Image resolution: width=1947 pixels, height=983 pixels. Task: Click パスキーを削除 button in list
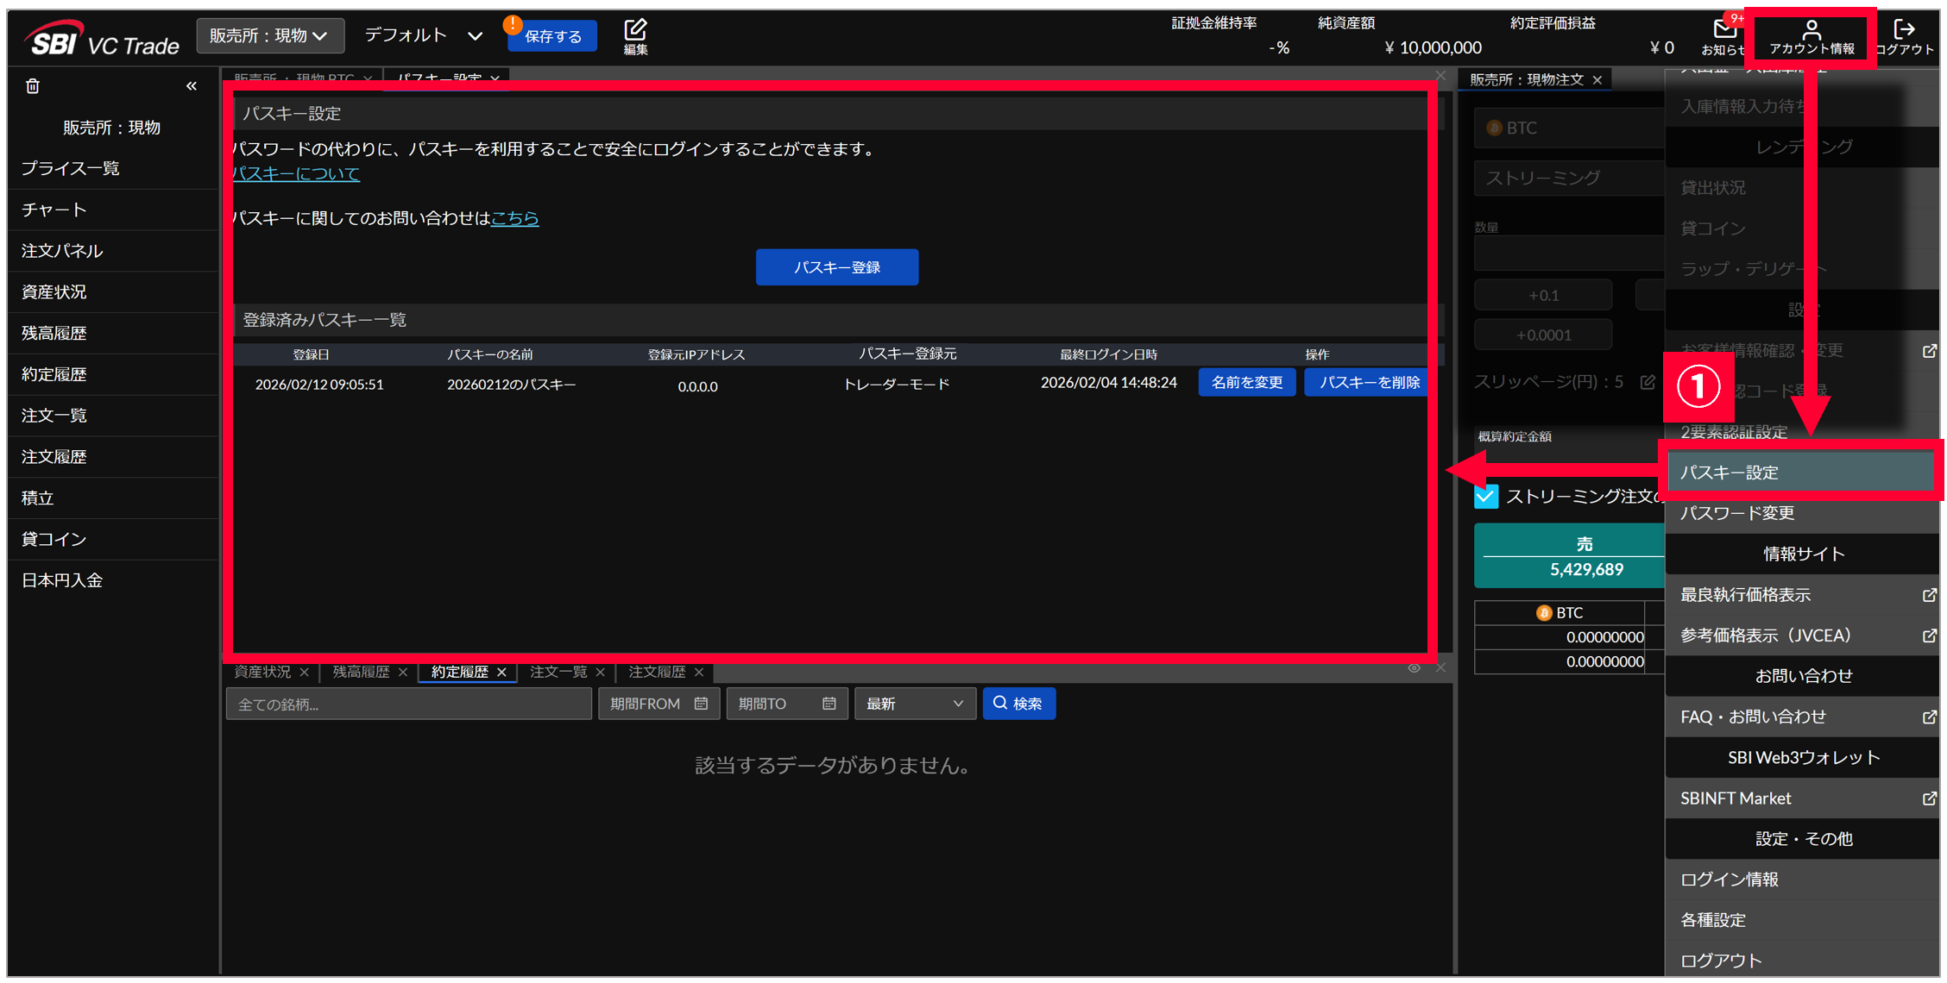(x=1368, y=382)
